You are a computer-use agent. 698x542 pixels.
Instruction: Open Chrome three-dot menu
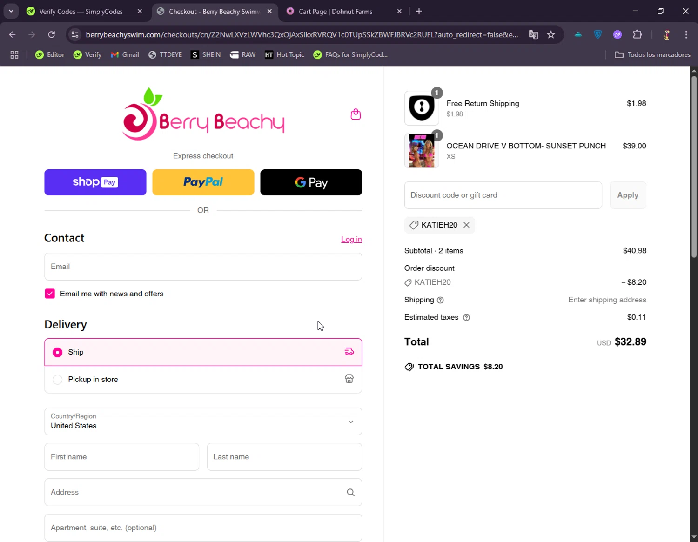pos(686,34)
